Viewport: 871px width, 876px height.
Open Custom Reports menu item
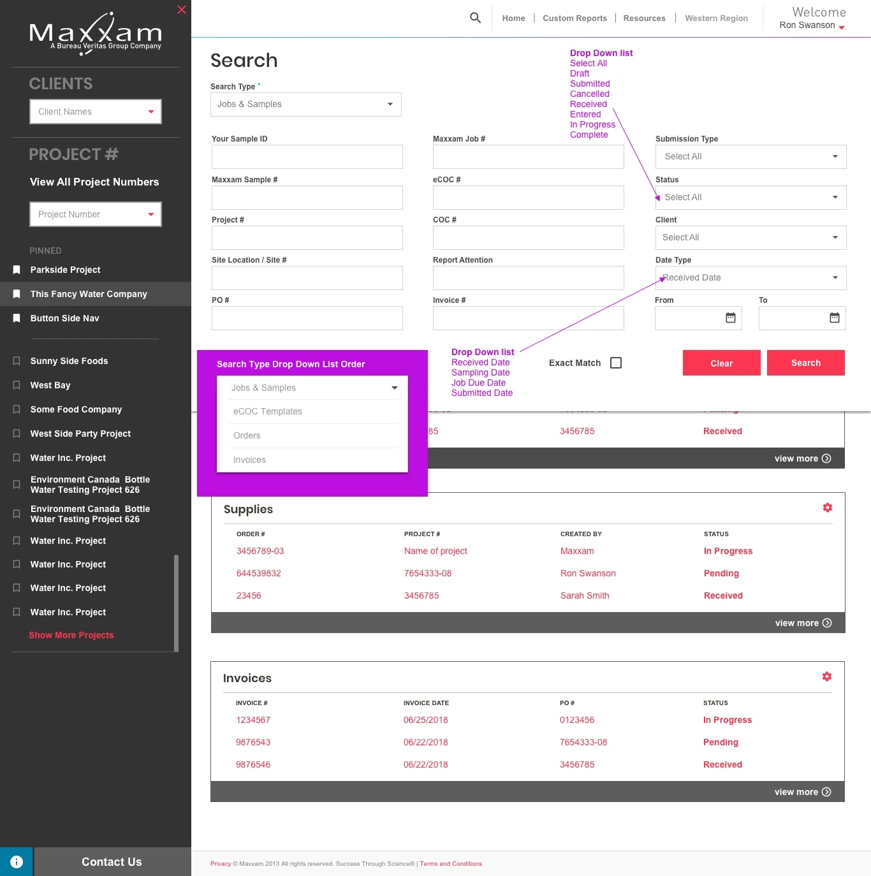click(575, 18)
